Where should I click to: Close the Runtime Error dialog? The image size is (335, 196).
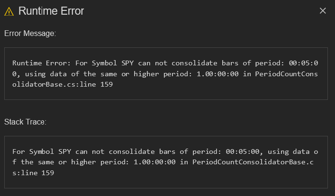tap(323, 11)
